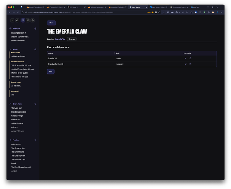Toggle the highlighted edit mode icon

click(23, 21)
